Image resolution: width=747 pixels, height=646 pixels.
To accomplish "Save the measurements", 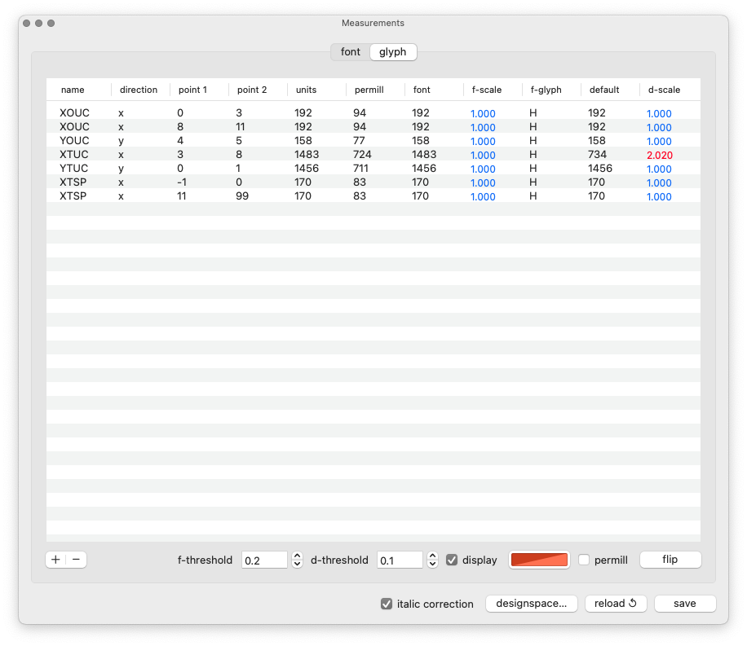I will 684,604.
